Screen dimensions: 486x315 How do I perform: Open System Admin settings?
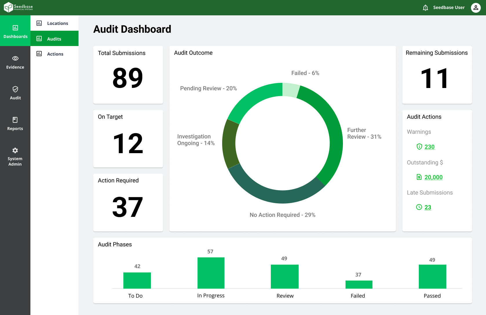[15, 156]
